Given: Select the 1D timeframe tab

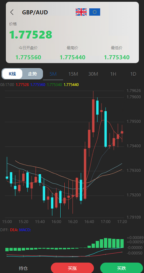Looking at the screenshot, I should 133,74.
